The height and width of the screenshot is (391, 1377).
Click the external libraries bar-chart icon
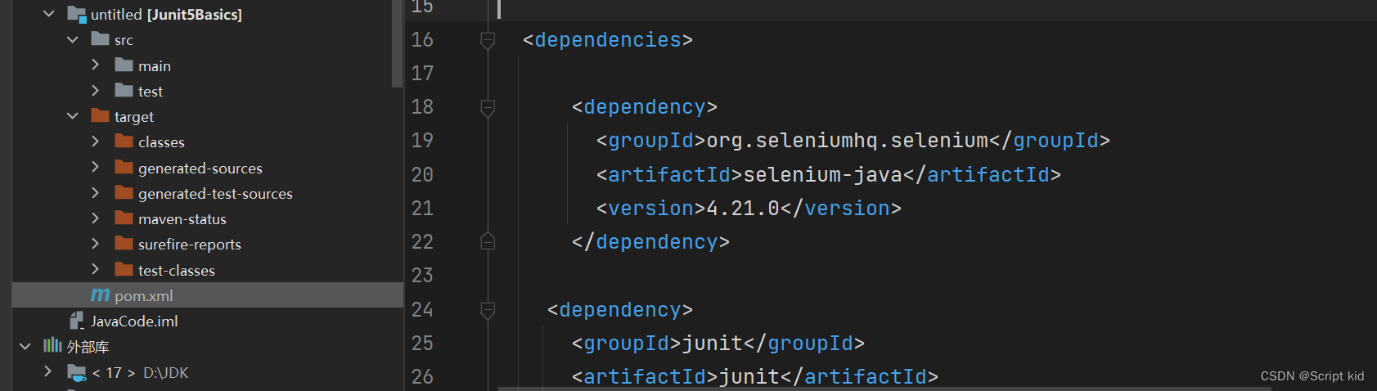52,346
